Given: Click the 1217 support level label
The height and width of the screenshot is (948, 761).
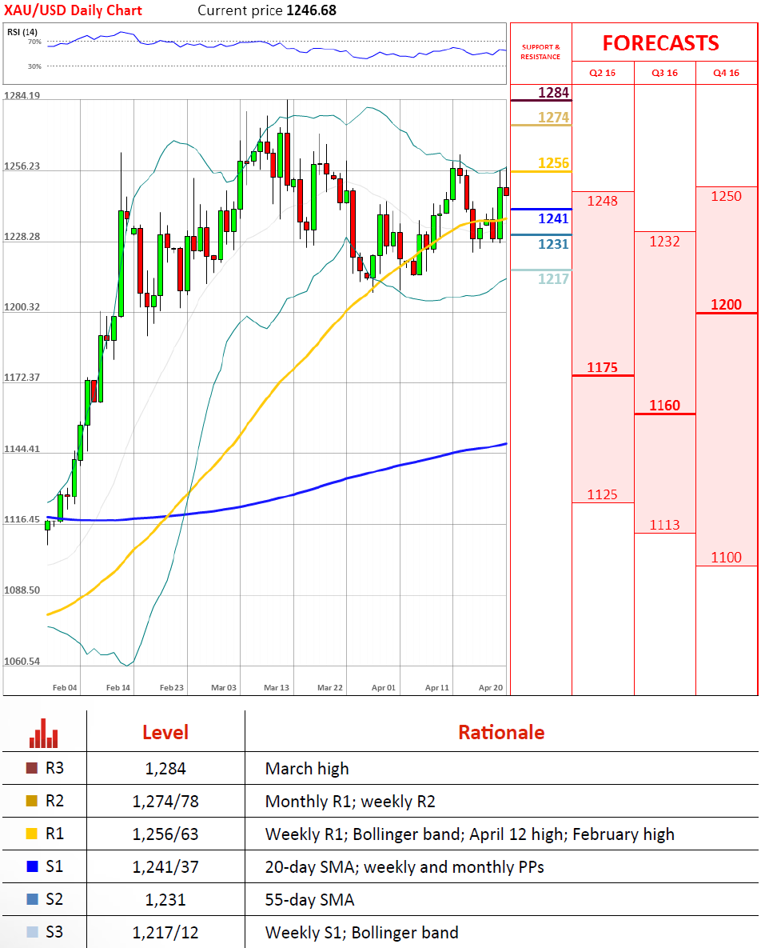Looking at the screenshot, I should pos(553,278).
